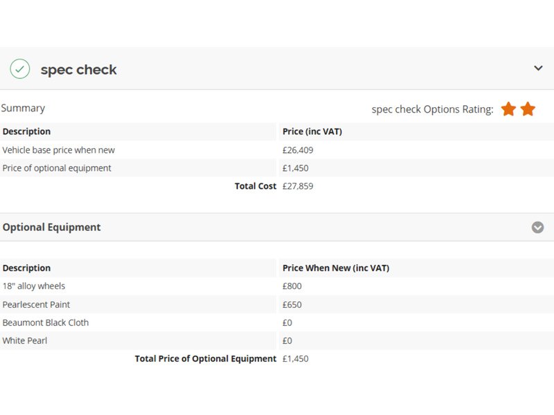Select the White Pearl row
This screenshot has width=554, height=415.
pyautogui.click(x=24, y=340)
